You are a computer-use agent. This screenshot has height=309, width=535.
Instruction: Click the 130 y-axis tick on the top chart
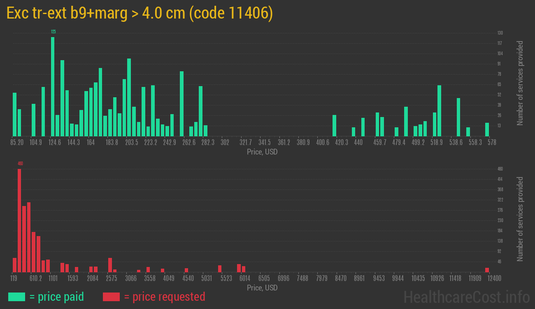[500, 33]
